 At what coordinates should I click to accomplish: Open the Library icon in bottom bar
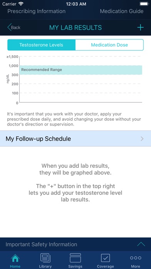(45, 258)
